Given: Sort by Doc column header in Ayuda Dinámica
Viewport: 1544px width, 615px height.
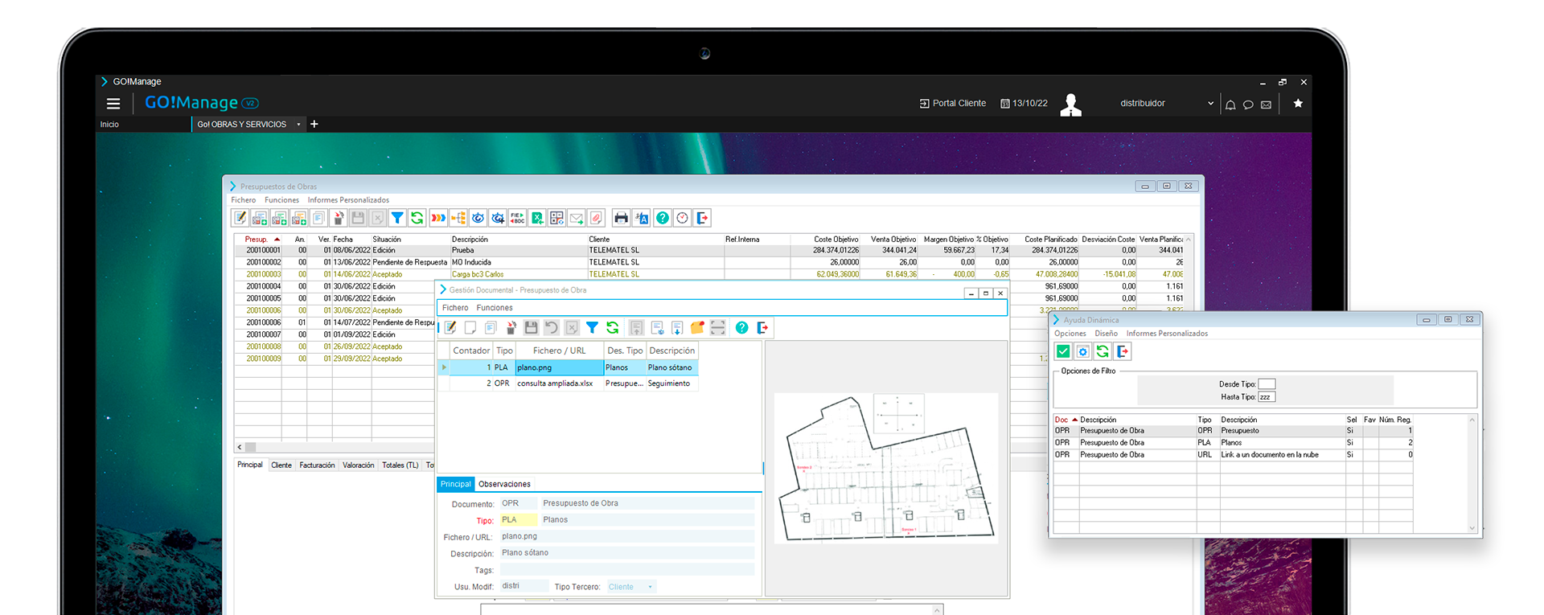Looking at the screenshot, I should (1066, 420).
